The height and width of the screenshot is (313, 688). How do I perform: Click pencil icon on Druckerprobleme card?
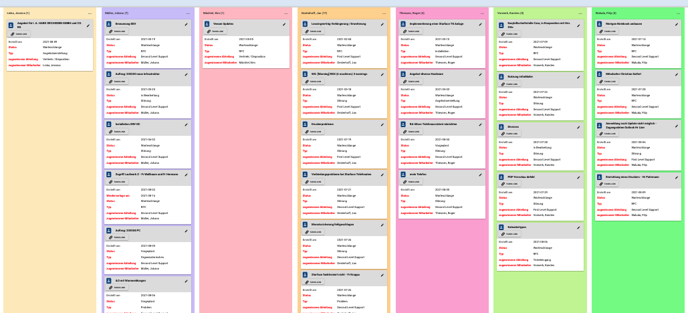coord(382,124)
